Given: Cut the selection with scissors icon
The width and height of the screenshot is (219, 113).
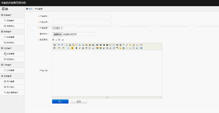Looking at the screenshot, I should click(79, 45).
